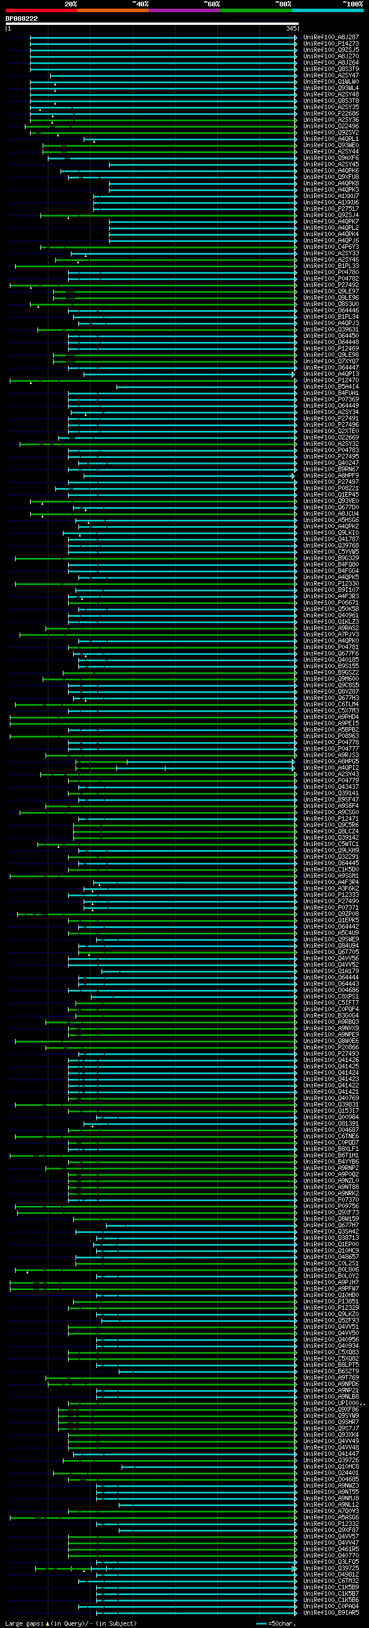Select the UniRef100_B5A414 hit label
The height and width of the screenshot is (1628, 369).
330,387
